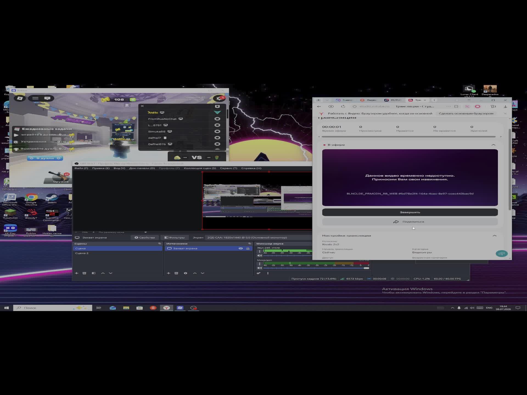
Task: Open Док-панели (D) menu in OBS
Action: 142,168
